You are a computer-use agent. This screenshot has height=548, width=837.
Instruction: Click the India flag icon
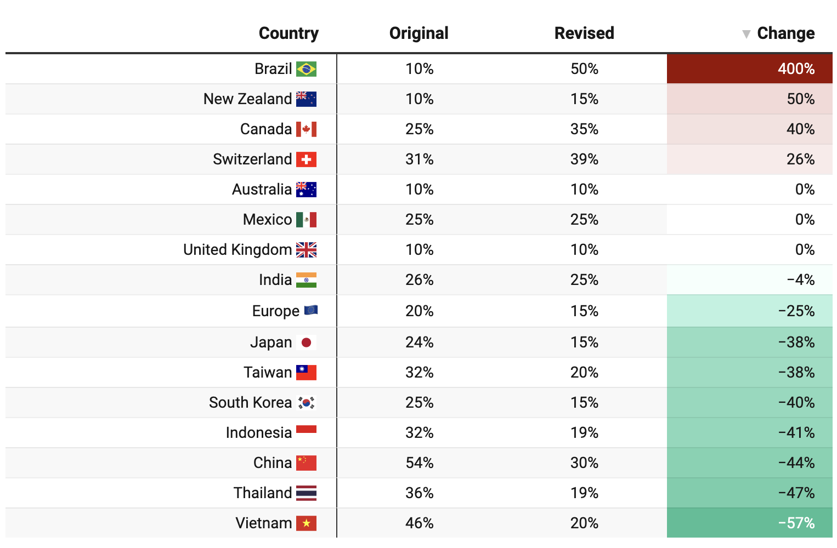point(306,280)
